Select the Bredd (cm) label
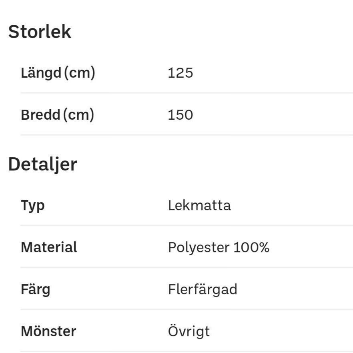Image resolution: width=353 pixels, height=353 pixels. pyautogui.click(x=57, y=115)
